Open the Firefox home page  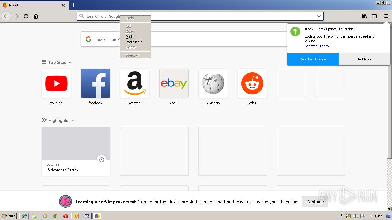[36, 16]
